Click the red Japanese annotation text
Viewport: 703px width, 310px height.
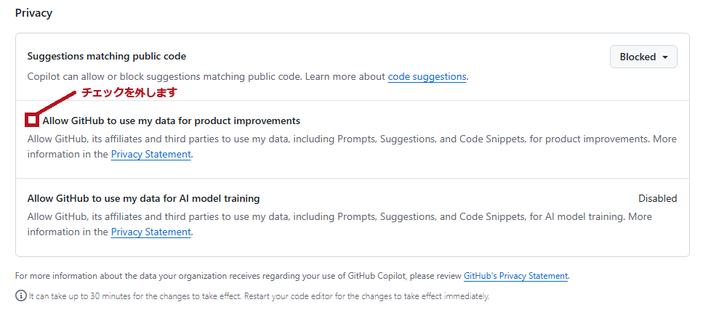click(x=129, y=93)
